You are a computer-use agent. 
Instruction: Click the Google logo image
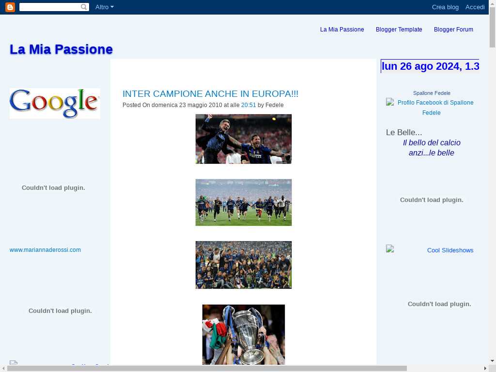(55, 104)
